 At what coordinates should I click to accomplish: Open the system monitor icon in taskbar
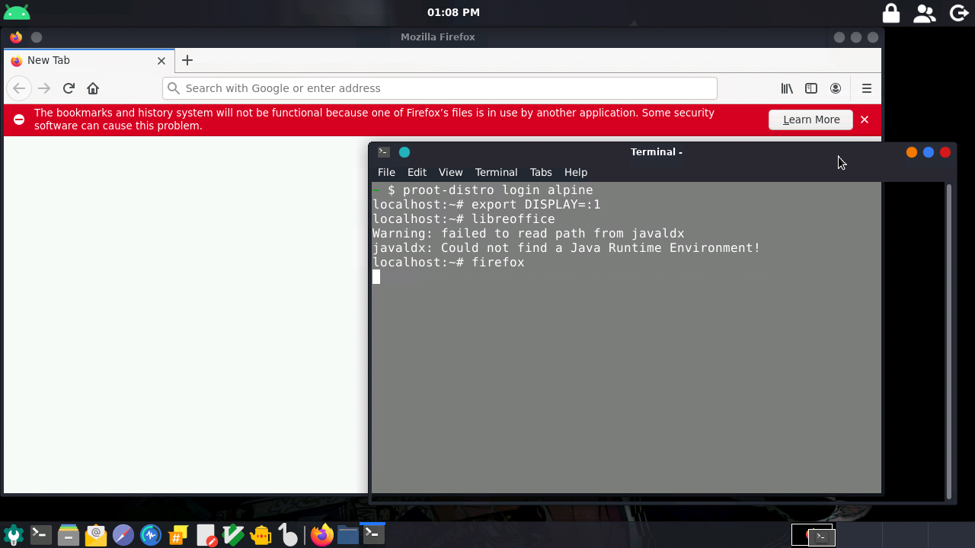tap(151, 535)
